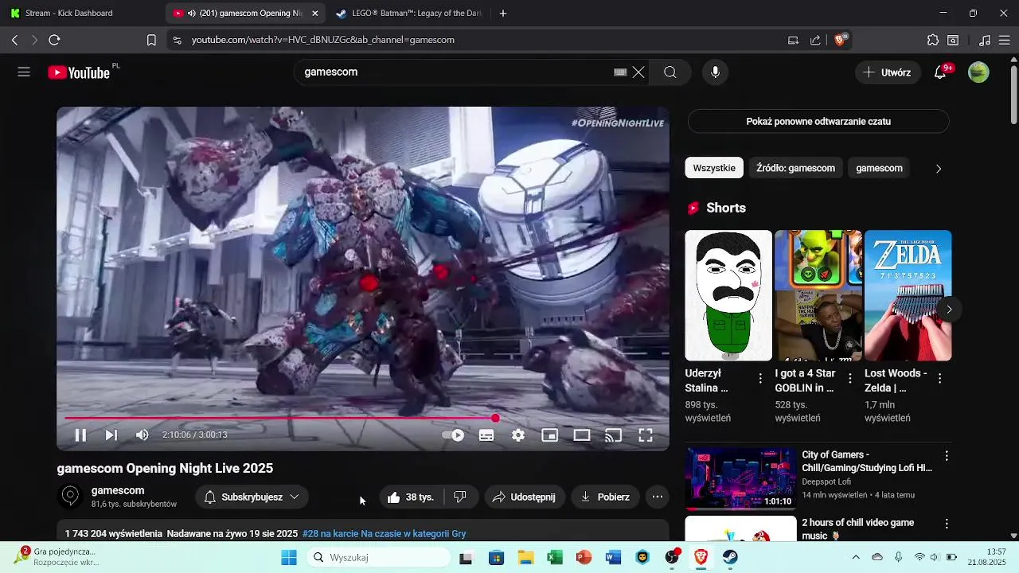Screen dimensions: 1019x573
Task: Open the Windows Start menu
Action: [289, 558]
